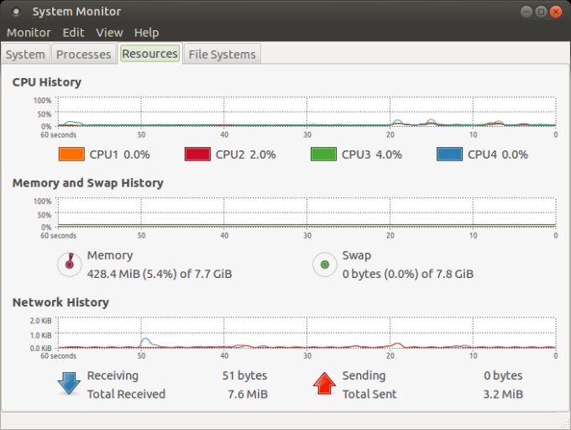
Task: Switch to the Processes tab
Action: click(83, 55)
